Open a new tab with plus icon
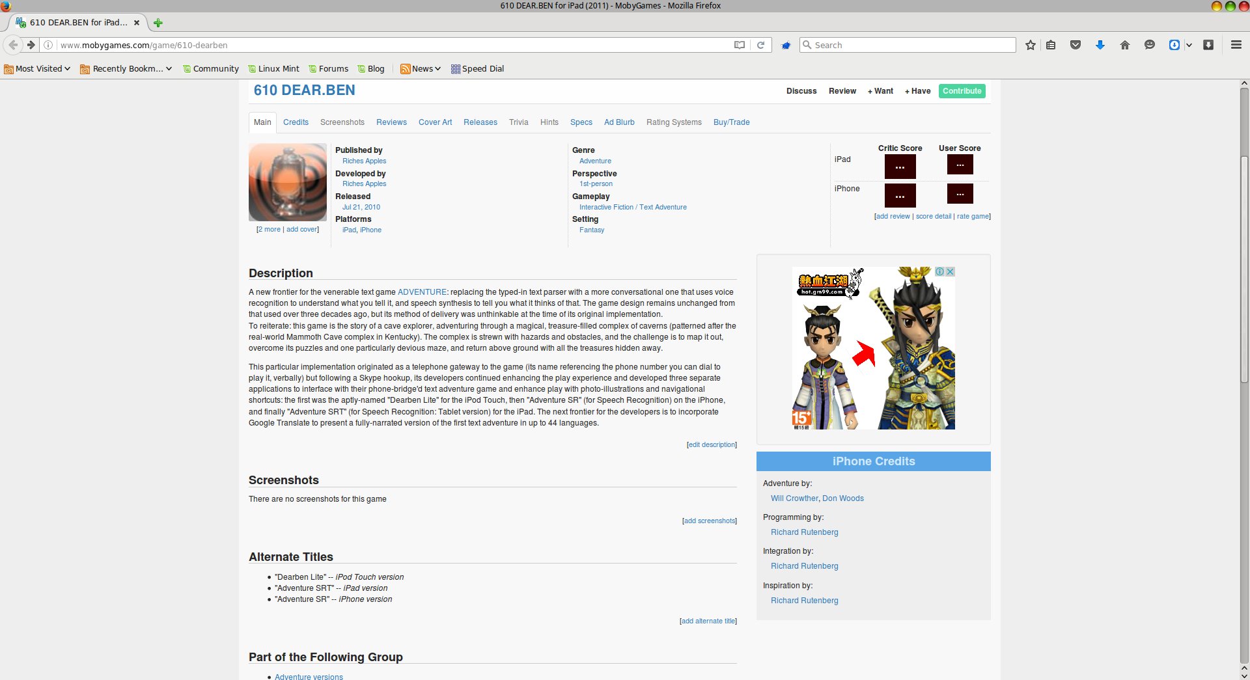The image size is (1250, 680). pyautogui.click(x=158, y=23)
